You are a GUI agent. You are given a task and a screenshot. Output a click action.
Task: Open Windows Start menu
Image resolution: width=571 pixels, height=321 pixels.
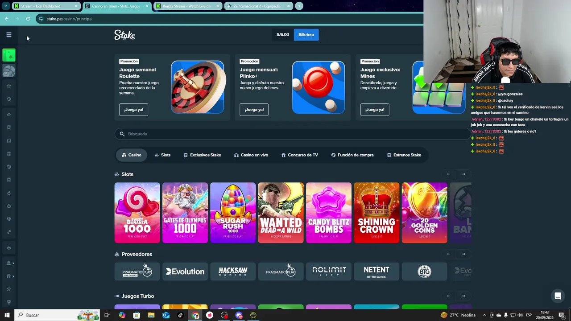(7, 315)
